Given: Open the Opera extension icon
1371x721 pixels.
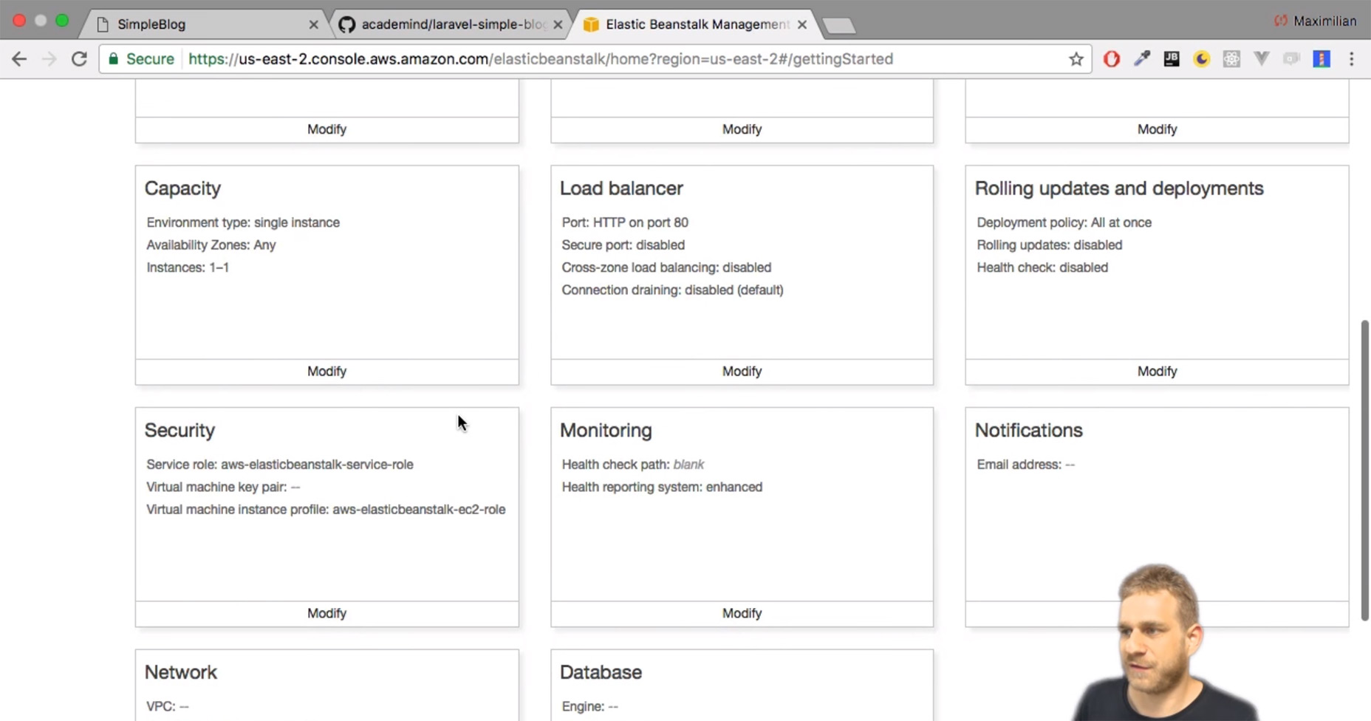Looking at the screenshot, I should tap(1112, 59).
